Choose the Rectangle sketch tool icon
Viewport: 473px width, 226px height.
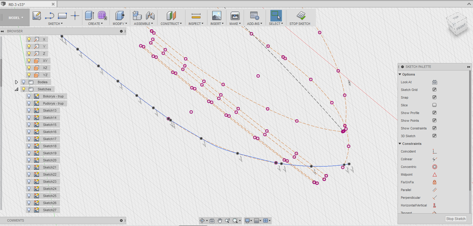tap(62, 16)
